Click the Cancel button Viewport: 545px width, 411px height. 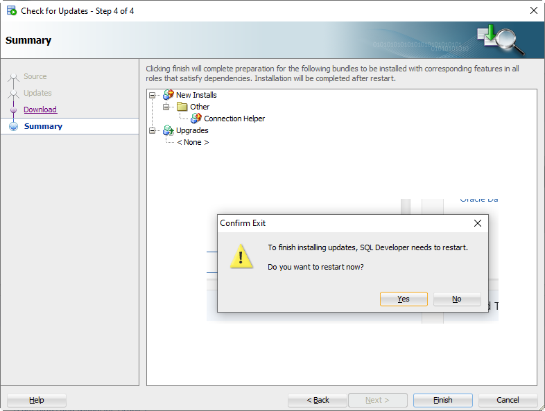pyautogui.click(x=508, y=400)
